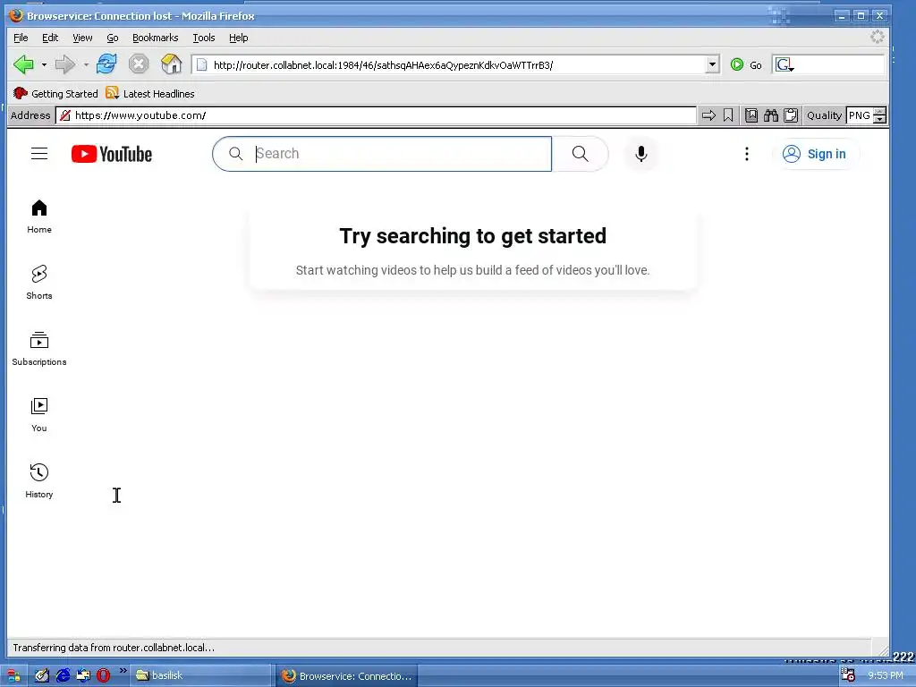The width and height of the screenshot is (916, 687).
Task: Open the File menu
Action: tap(21, 38)
